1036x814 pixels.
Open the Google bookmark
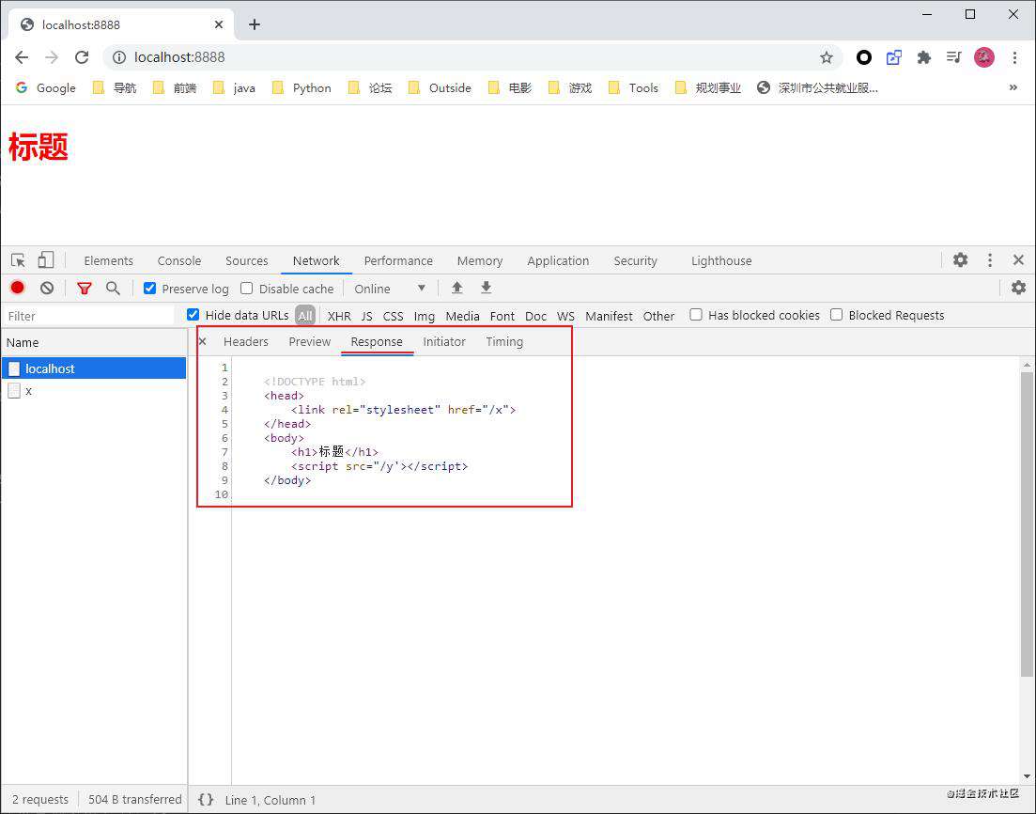(x=46, y=88)
